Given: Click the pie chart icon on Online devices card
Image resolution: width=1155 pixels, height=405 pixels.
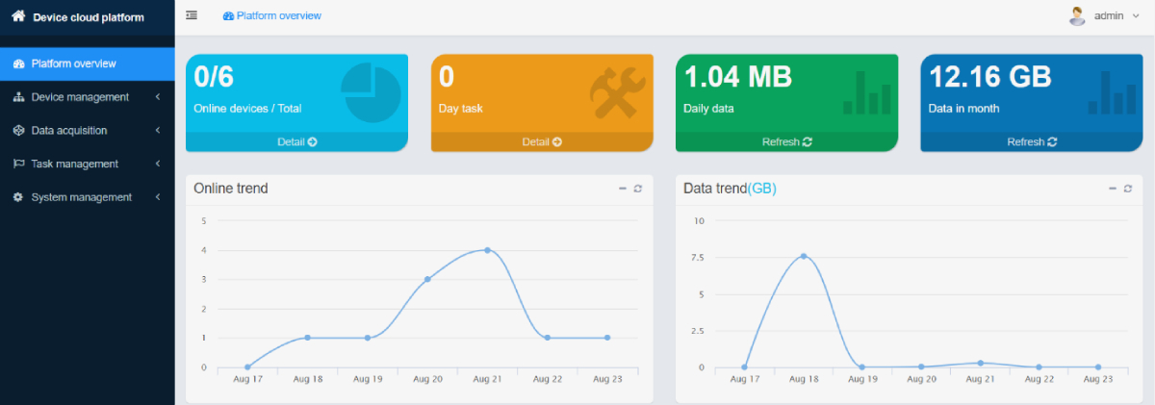Looking at the screenshot, I should tap(371, 93).
